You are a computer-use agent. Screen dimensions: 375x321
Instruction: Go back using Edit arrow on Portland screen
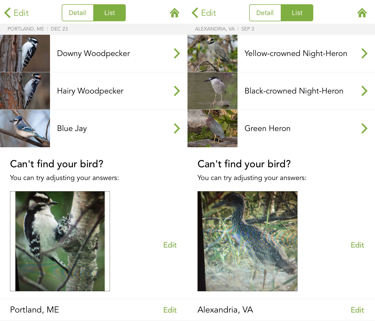coord(16,13)
